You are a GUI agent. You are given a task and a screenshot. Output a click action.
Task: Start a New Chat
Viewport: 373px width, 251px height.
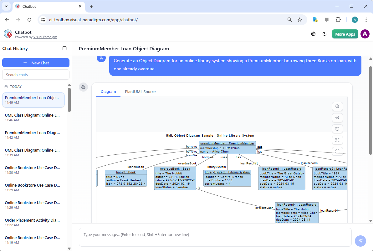(x=36, y=63)
